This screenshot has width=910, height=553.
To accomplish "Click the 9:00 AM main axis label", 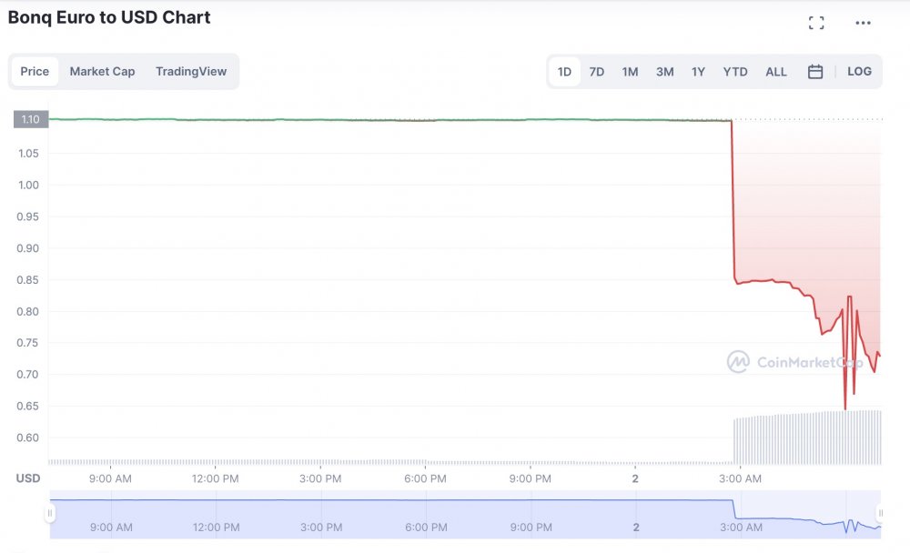I will (110, 478).
